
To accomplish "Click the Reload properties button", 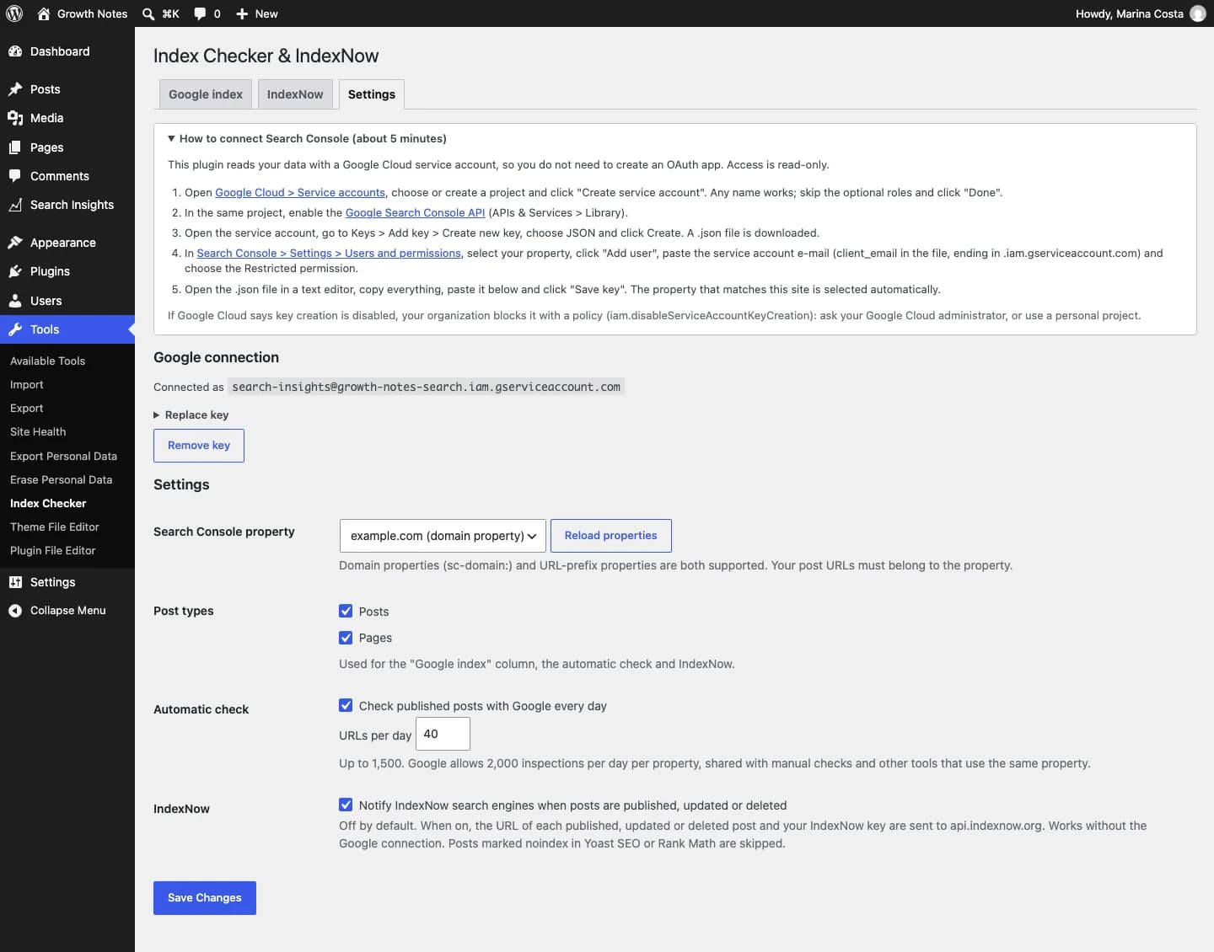I will click(x=611, y=536).
